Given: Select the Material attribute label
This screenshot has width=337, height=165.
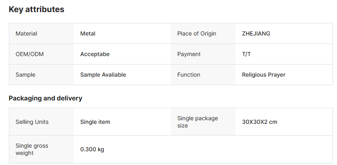Looking at the screenshot, I should point(26,33).
